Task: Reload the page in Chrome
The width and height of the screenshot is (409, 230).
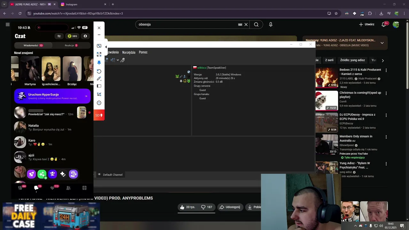Action: [x=20, y=13]
